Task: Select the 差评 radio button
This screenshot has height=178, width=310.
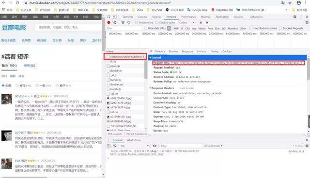Action: [x=57, y=86]
